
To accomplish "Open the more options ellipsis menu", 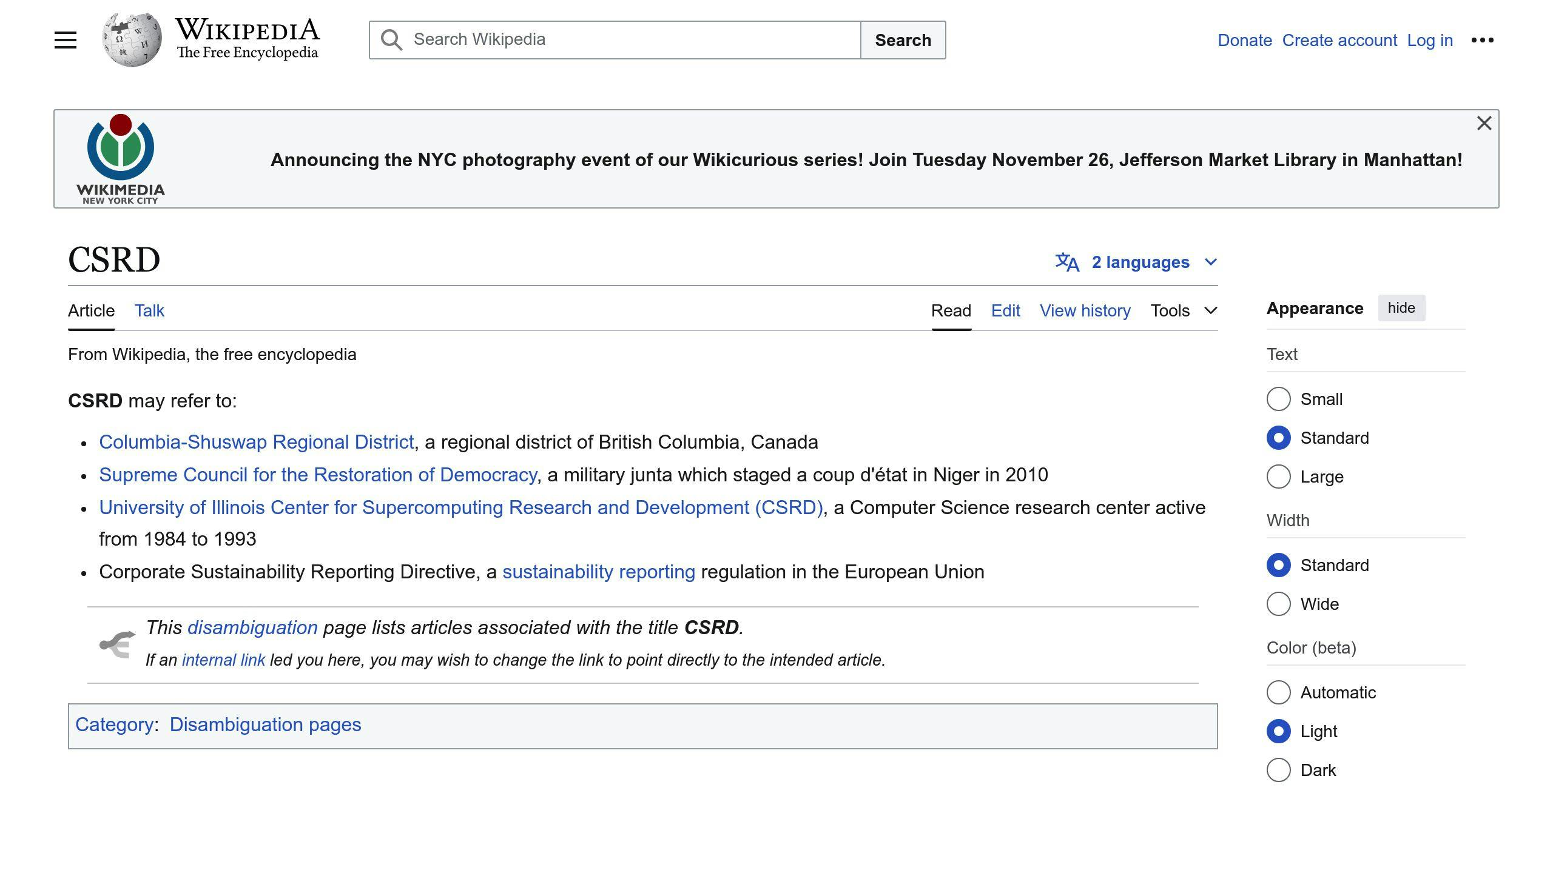I will click(1482, 40).
